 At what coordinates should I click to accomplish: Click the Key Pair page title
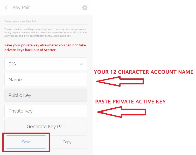coord(21,8)
